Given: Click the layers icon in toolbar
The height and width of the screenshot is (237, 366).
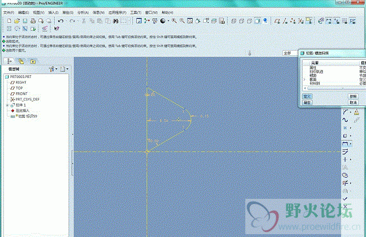Looking at the screenshot, I should [214, 21].
